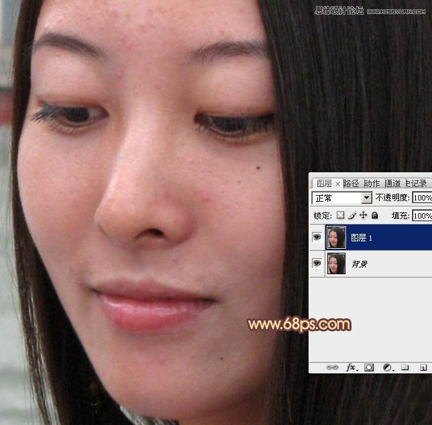Image resolution: width=432 pixels, height=425 pixels.
Task: Open layer style fx menu
Action: (352, 367)
